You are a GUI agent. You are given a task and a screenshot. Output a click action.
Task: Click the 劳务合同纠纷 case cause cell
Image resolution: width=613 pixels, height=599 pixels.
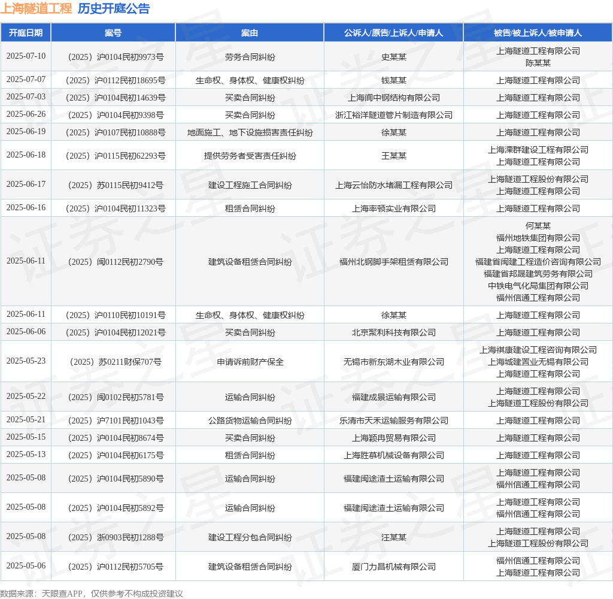[x=250, y=57]
